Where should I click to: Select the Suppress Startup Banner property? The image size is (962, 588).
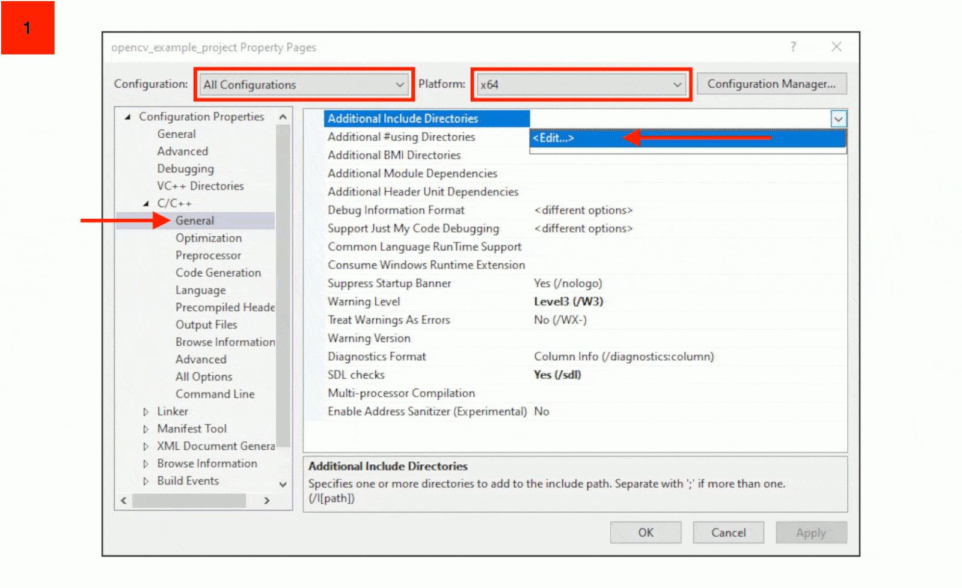[x=389, y=284]
